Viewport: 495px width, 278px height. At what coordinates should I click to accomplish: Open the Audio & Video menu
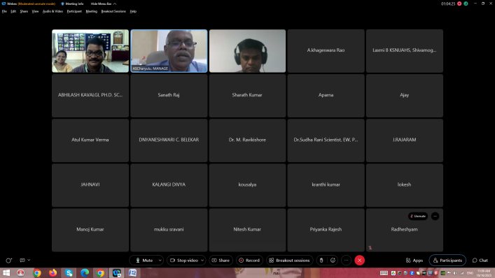coord(53,11)
